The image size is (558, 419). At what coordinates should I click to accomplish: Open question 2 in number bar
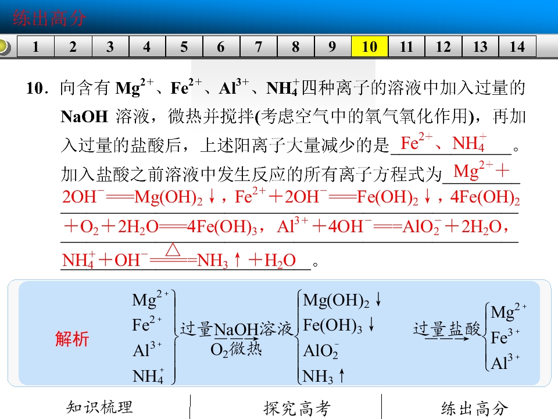point(73,47)
